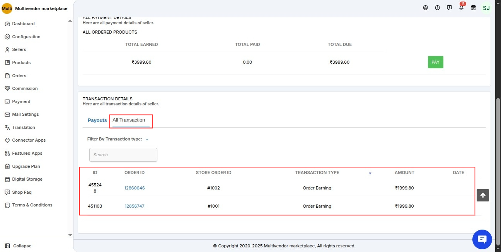Open Sellers in the sidebar
The image size is (501, 252).
[x=19, y=49]
